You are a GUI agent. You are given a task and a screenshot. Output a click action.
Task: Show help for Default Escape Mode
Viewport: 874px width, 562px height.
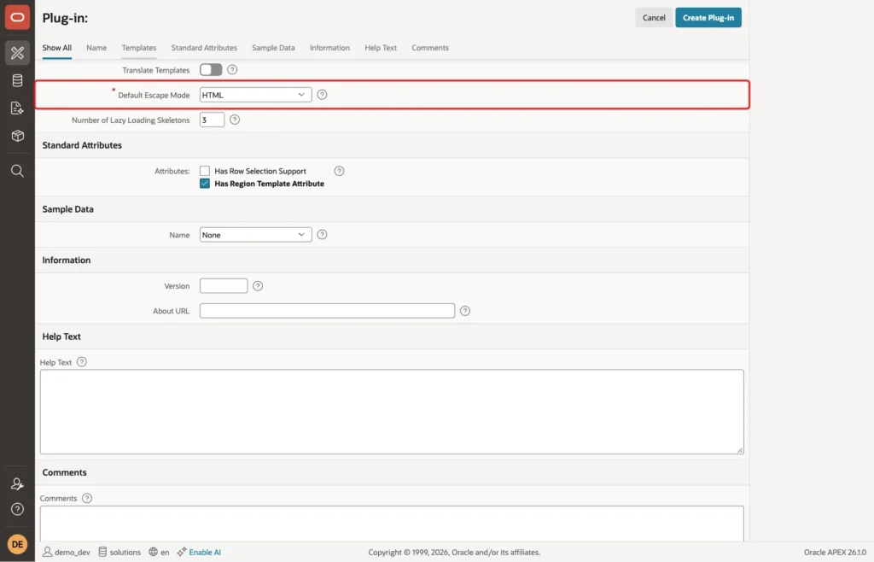click(322, 95)
